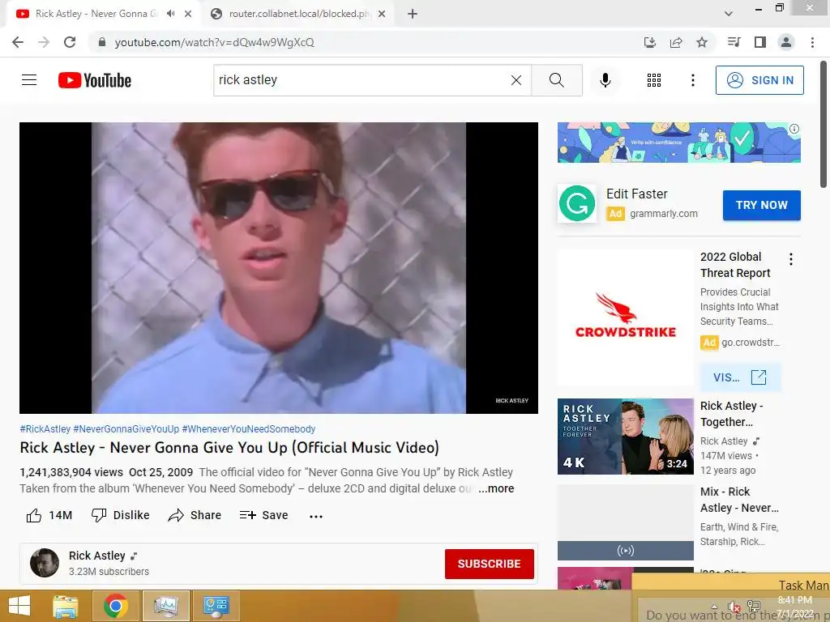Open the #NeverGonnaGiveYouUp hashtag

pyautogui.click(x=126, y=429)
